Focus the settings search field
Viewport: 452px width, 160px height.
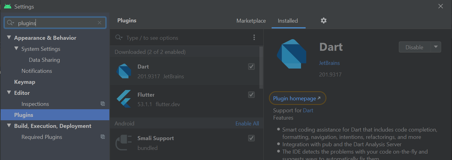[55, 23]
